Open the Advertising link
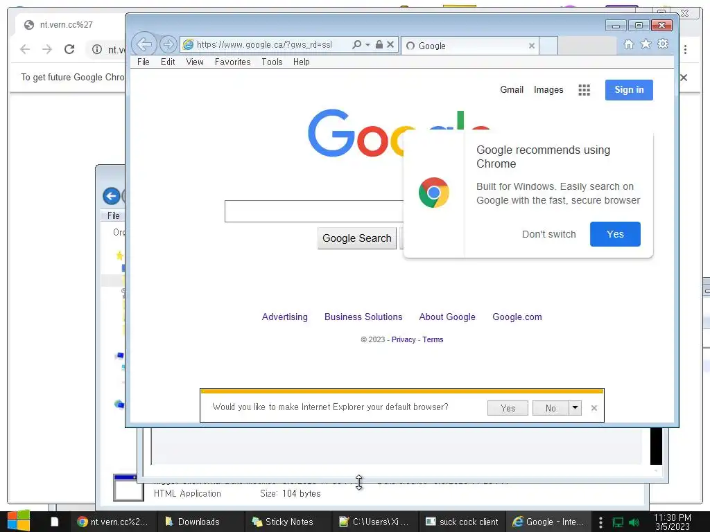The height and width of the screenshot is (532, 710). (x=284, y=317)
